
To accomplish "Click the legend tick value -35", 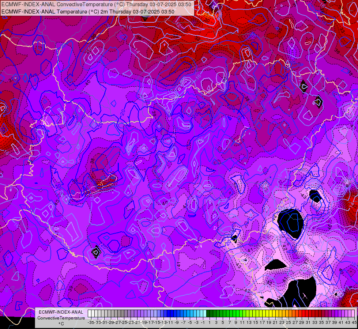I will pyautogui.click(x=91, y=322).
